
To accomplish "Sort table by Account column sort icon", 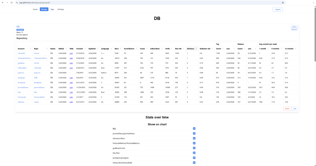I will point(31,49).
